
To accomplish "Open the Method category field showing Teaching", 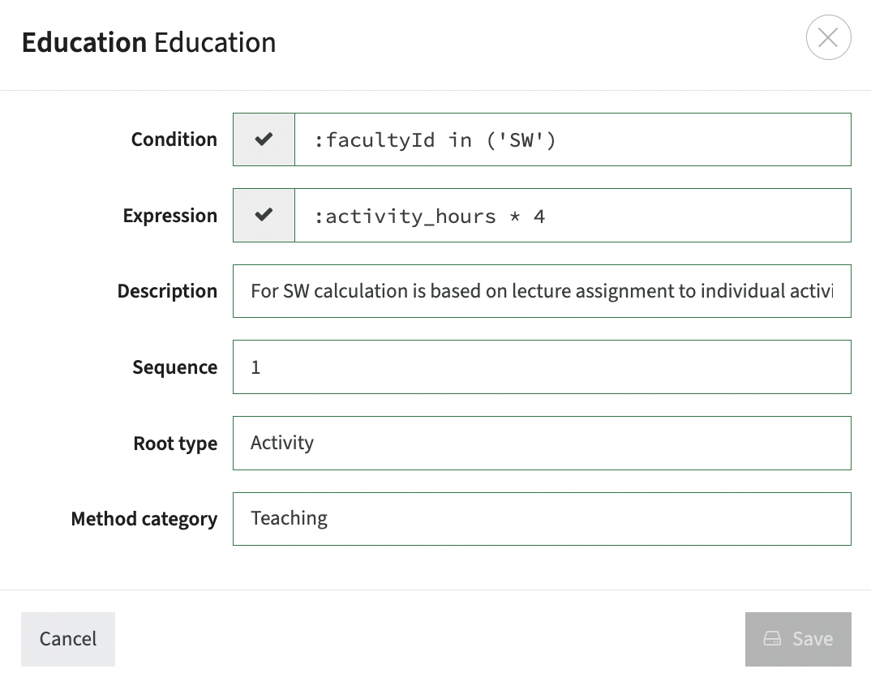I will click(x=542, y=519).
